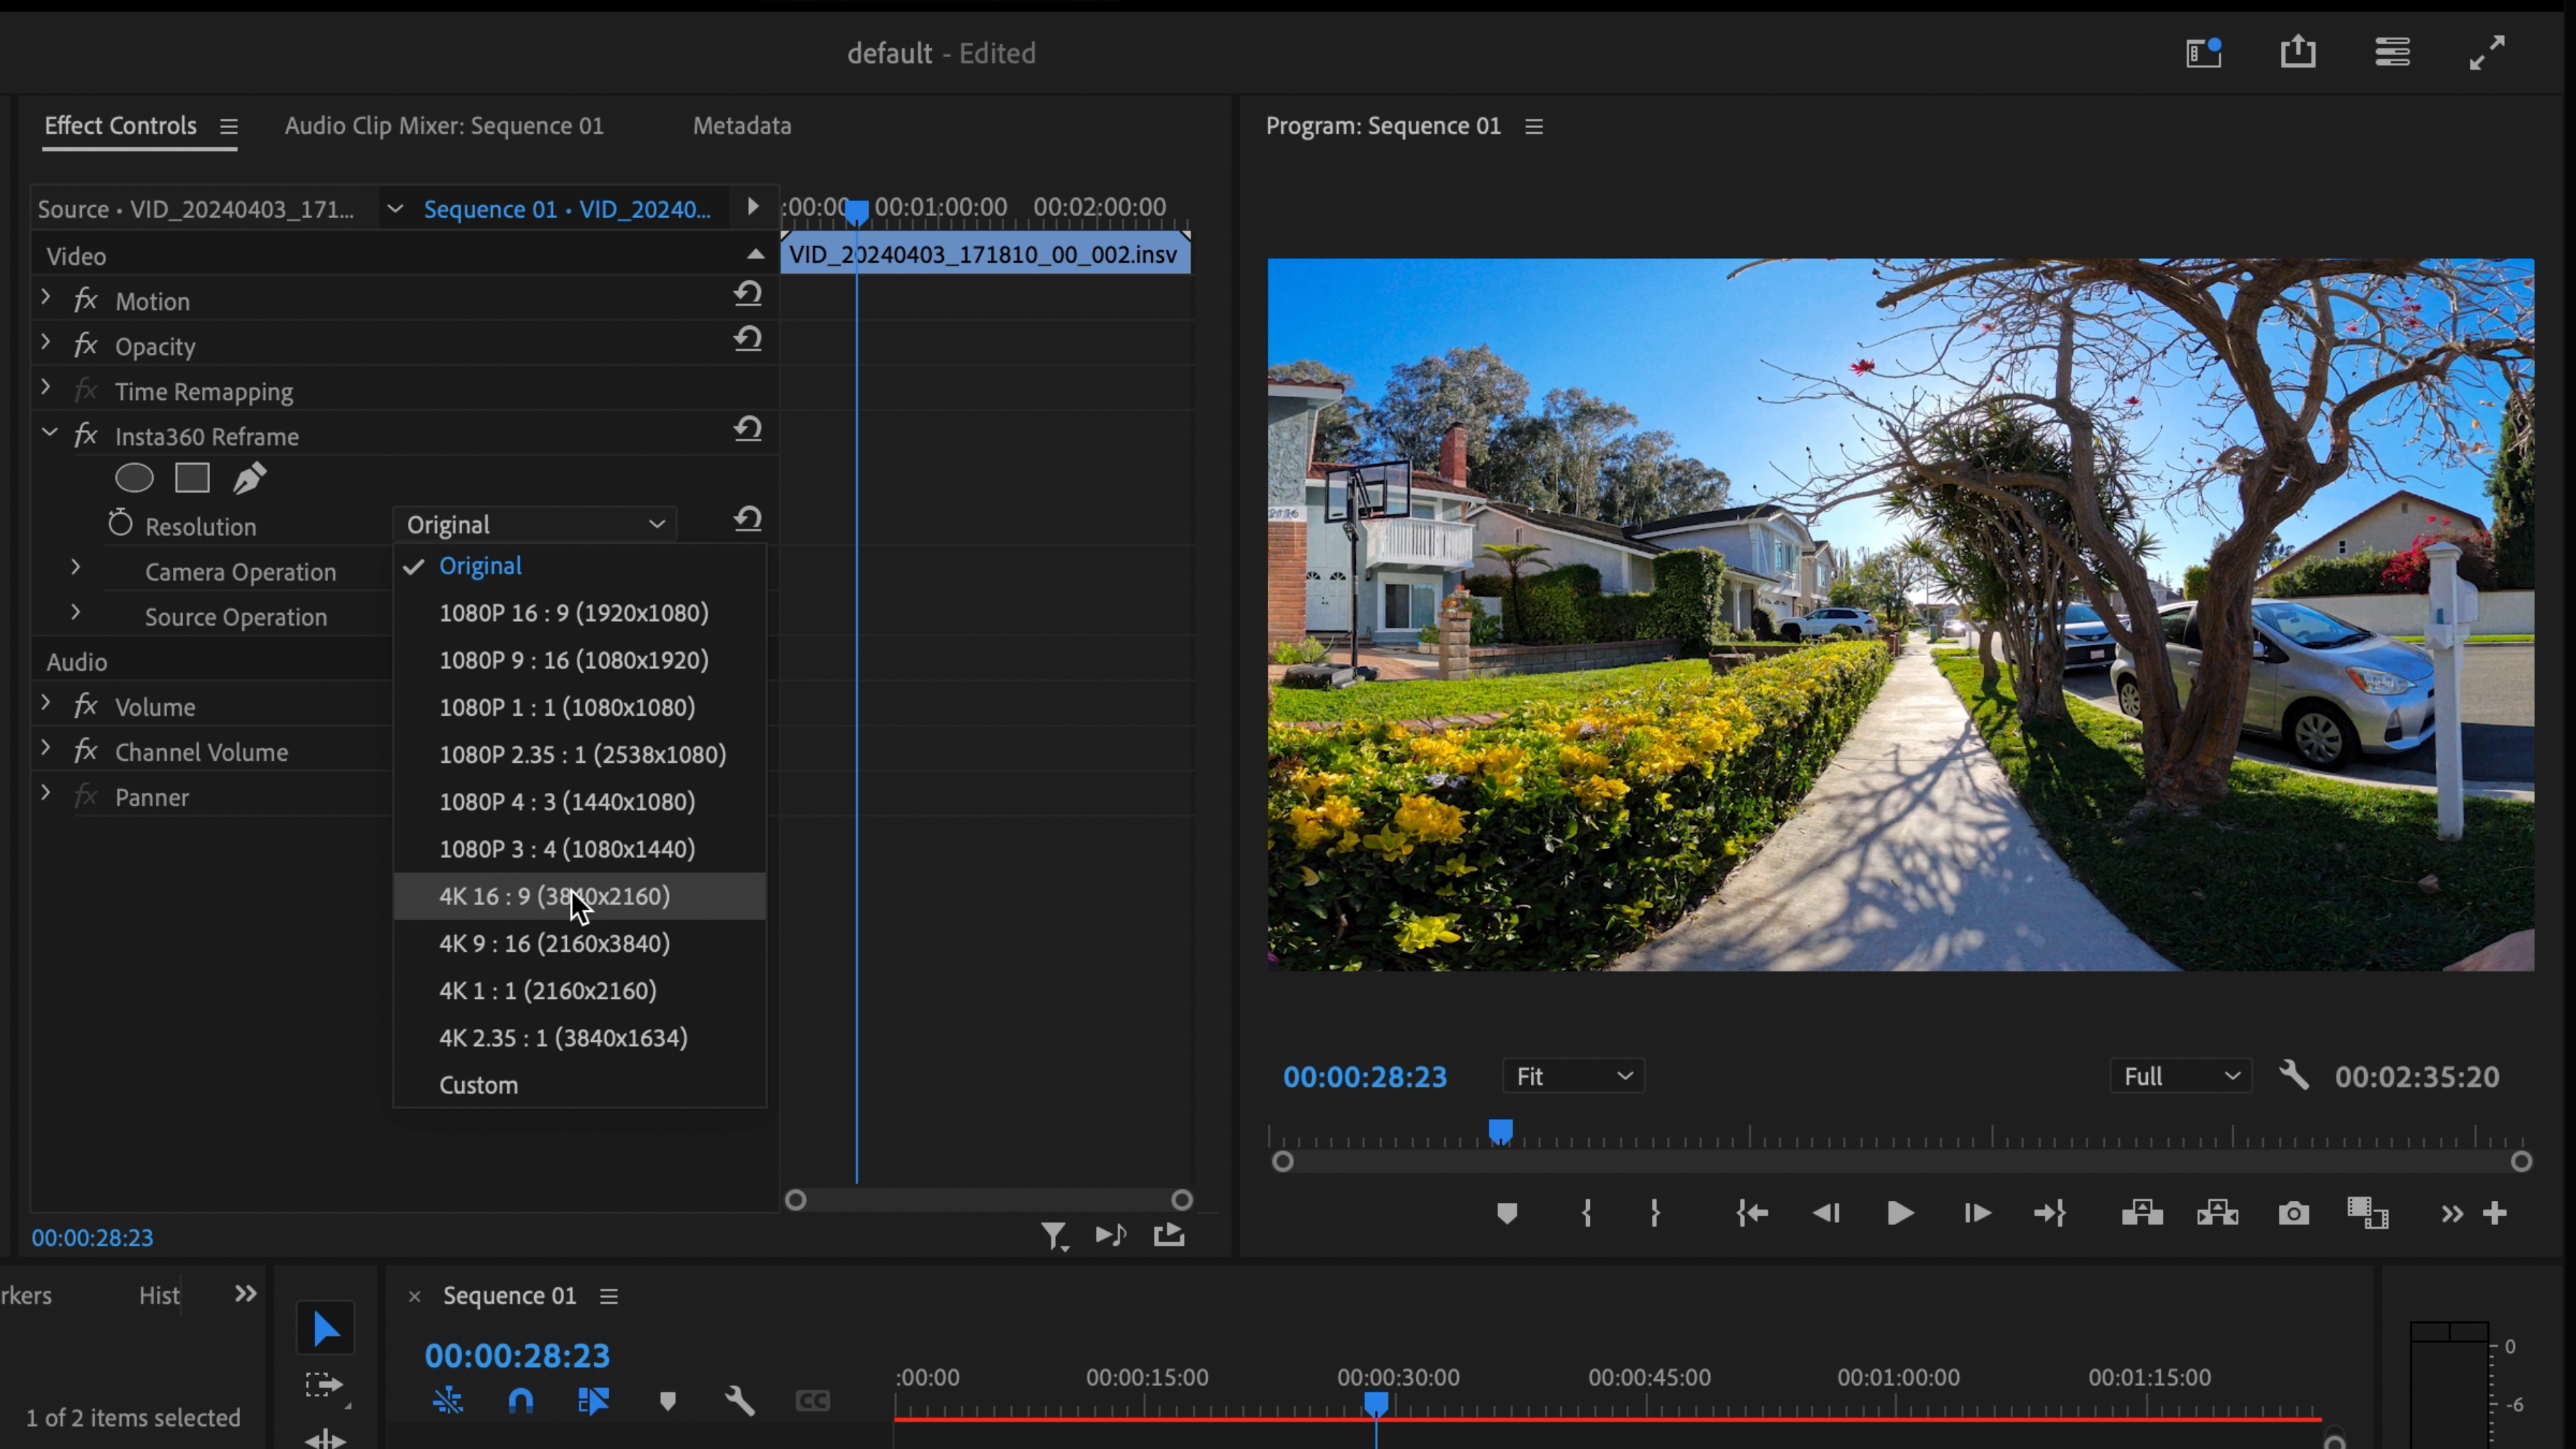Viewport: 2576px width, 1449px height.
Task: Expand the Camera Operation section
Action: pyautogui.click(x=75, y=567)
